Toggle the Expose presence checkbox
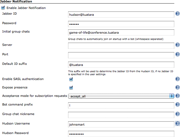This screenshot has height=137, width=180. point(71,88)
